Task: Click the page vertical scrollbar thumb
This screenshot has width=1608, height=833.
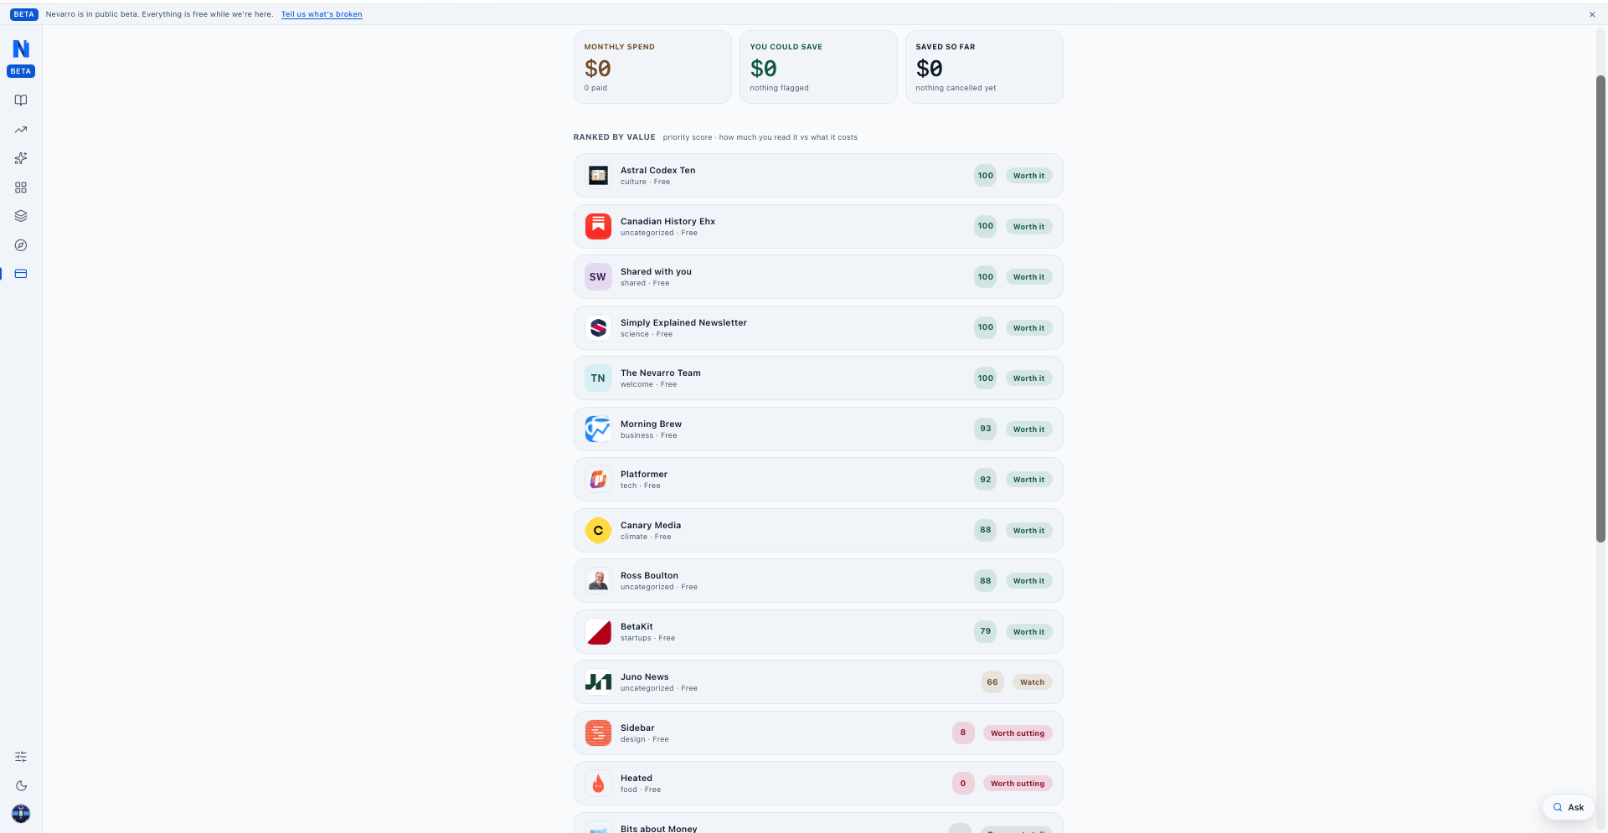Action: [x=1600, y=308]
